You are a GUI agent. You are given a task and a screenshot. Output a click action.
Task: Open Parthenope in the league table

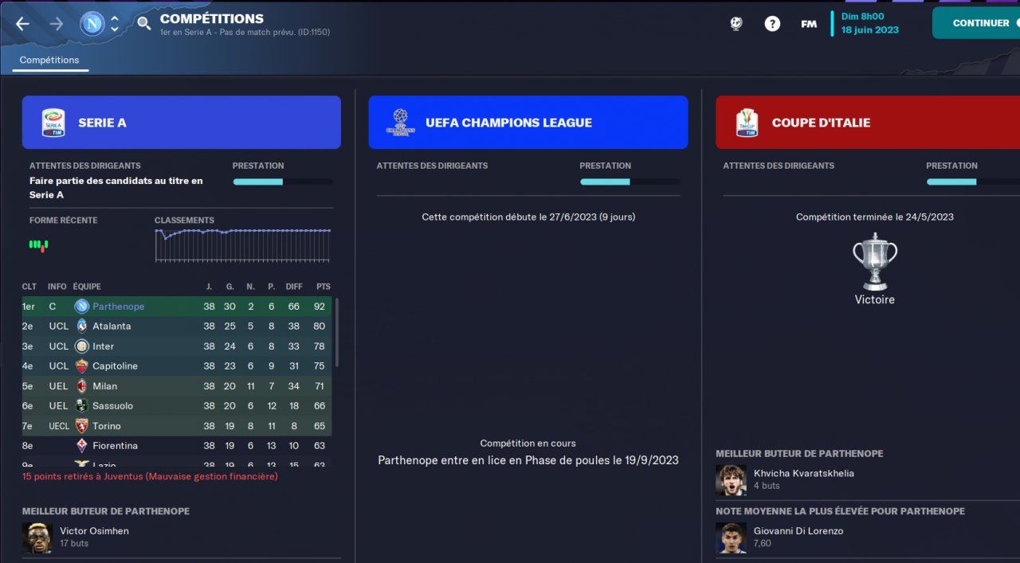[x=118, y=307]
